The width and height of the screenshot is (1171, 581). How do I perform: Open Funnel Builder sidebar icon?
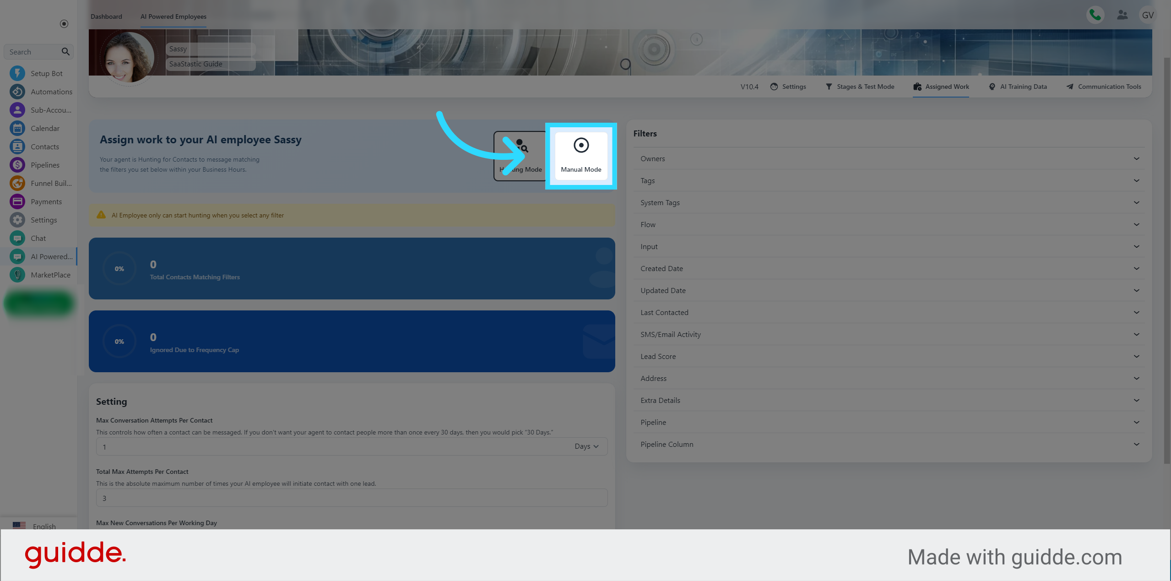(x=17, y=183)
